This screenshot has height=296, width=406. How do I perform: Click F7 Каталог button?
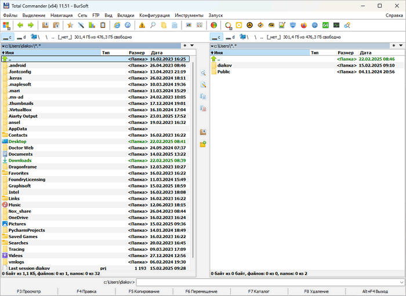click(259, 291)
